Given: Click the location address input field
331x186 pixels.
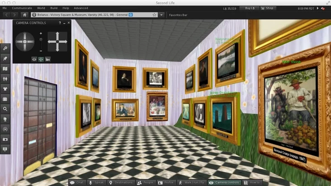Looking at the screenshot, I should pyautogui.click(x=94, y=15).
